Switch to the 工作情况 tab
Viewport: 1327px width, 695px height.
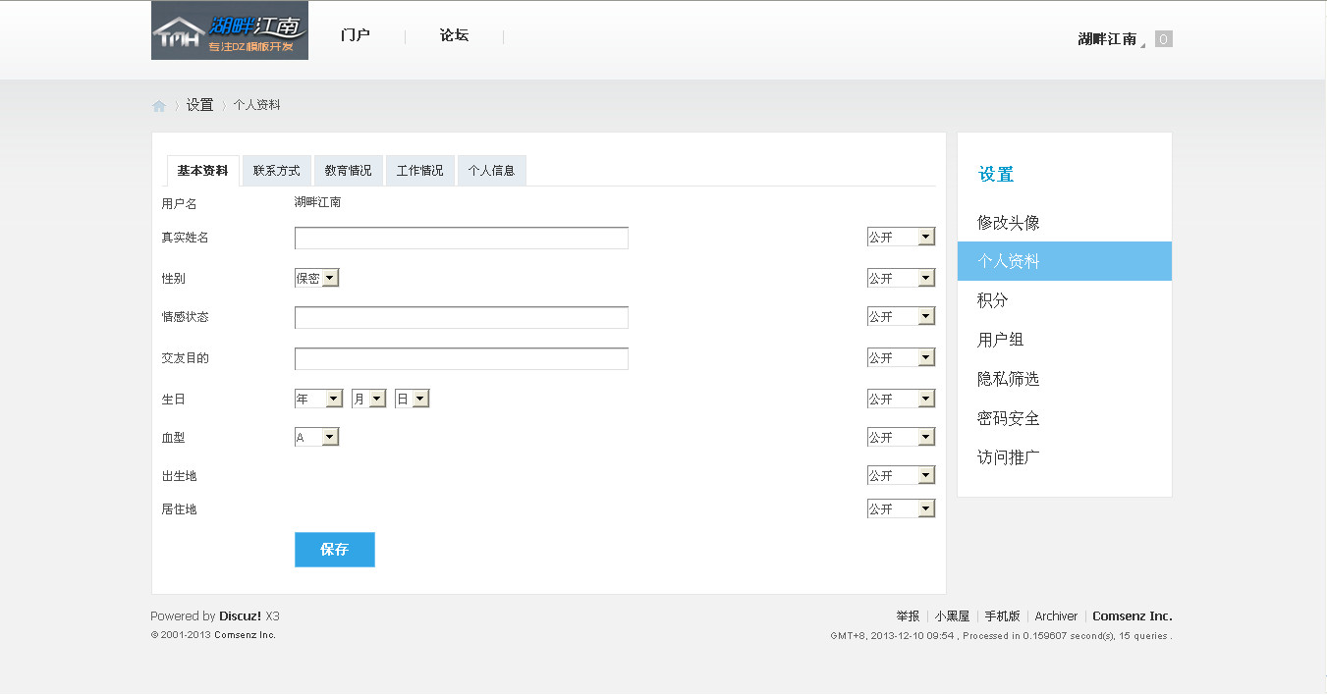click(x=420, y=170)
